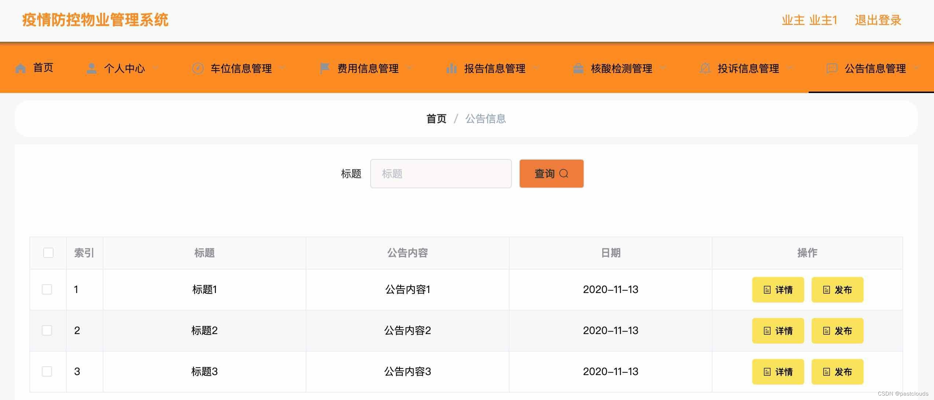
Task: Click the 标题3 cell
Action: [205, 371]
